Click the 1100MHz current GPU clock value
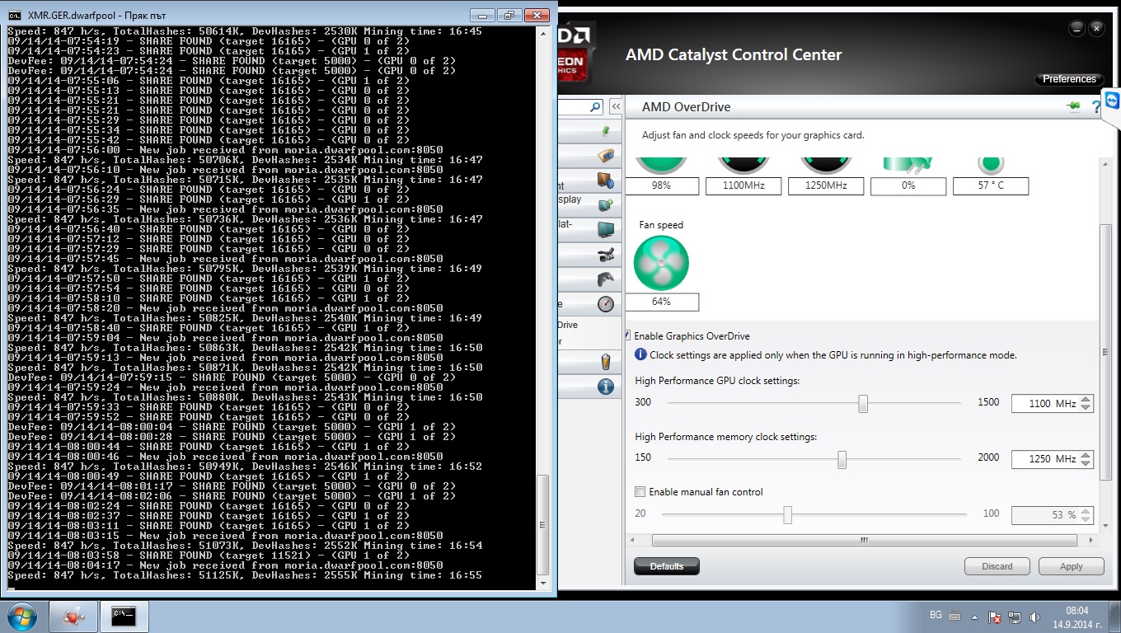This screenshot has height=633, width=1121. point(743,186)
